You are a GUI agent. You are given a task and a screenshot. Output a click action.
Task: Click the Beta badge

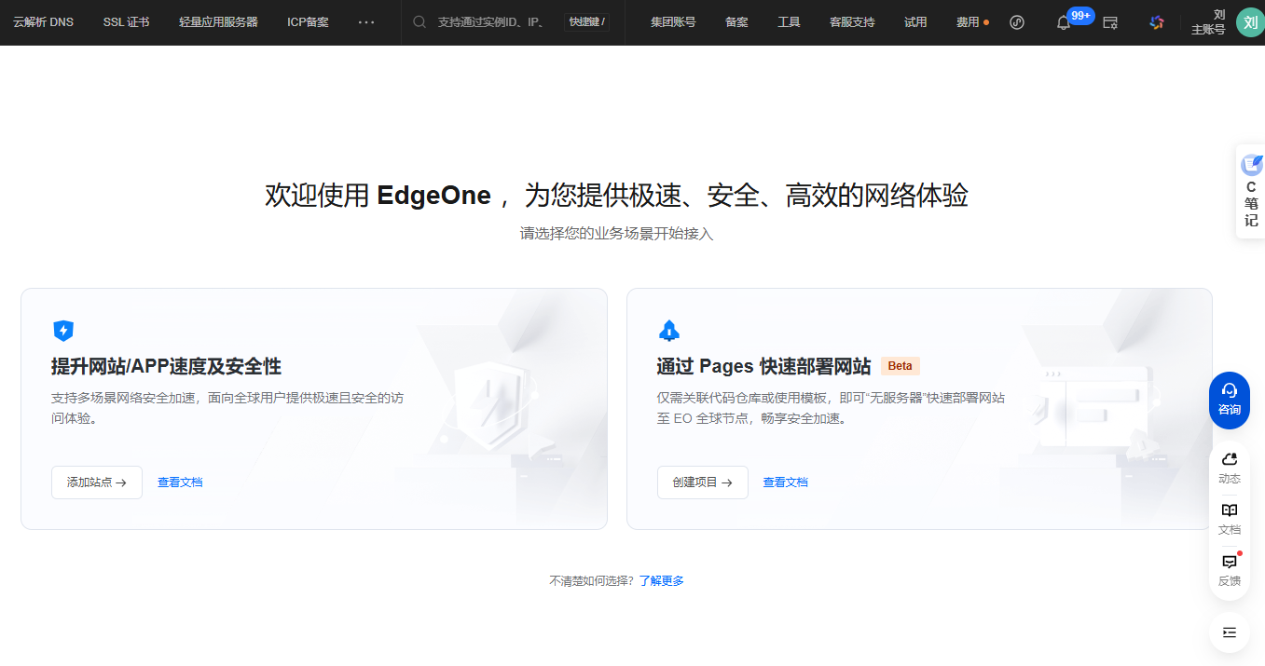[x=901, y=366]
